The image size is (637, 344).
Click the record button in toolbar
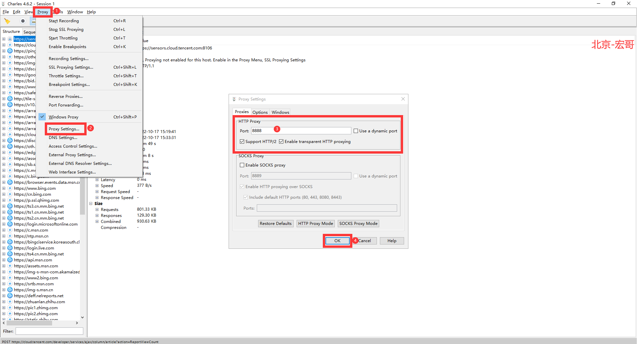[x=23, y=21]
